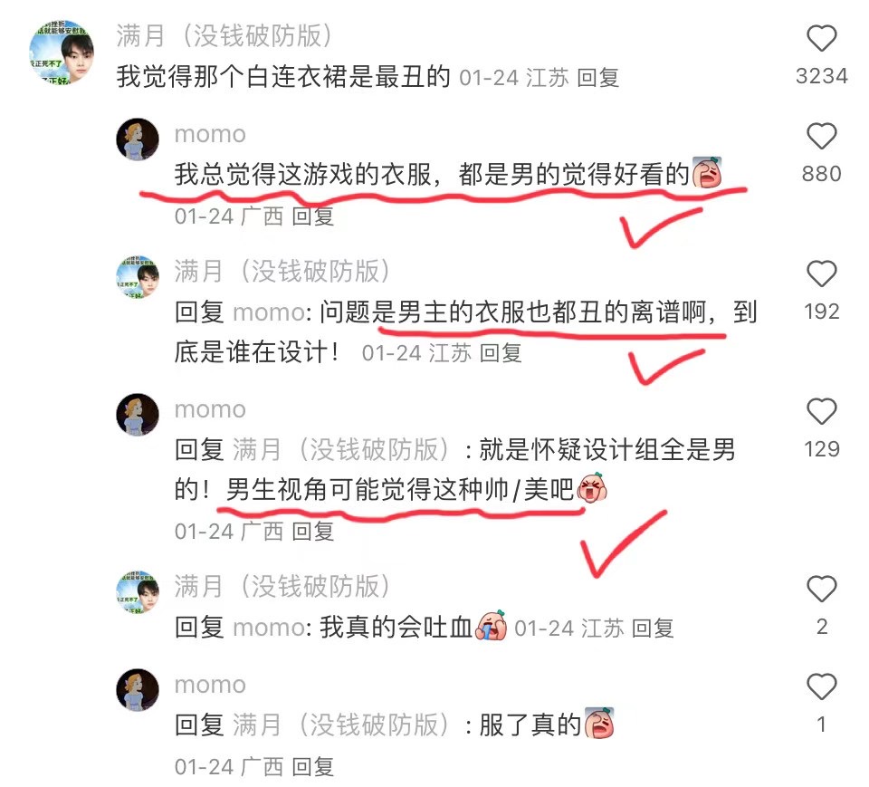Viewport: 869px width, 787px height.
Task: Like momo's reply with 129 likes
Action: coord(821,411)
